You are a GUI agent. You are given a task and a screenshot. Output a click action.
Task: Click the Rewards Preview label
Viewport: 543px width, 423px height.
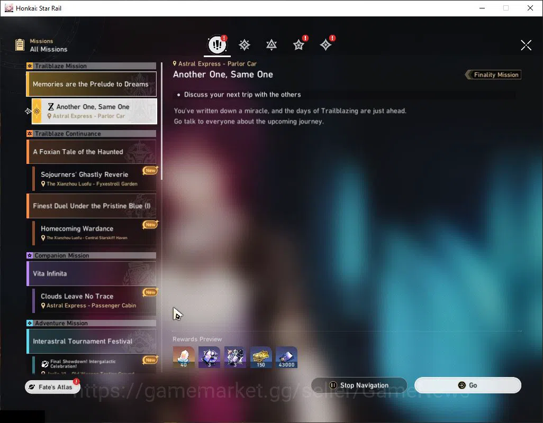coord(197,339)
